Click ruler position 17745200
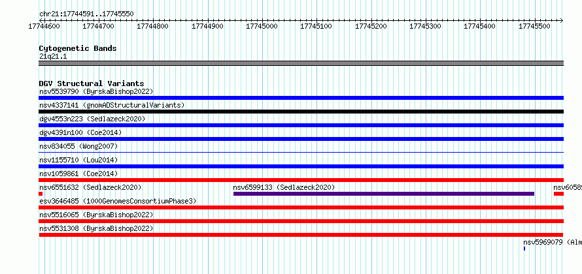The height and width of the screenshot is (274, 582). point(371,26)
